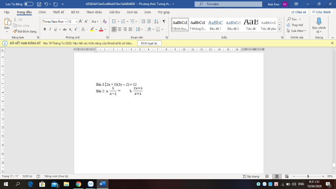Click the Tìm kiếm search field
This screenshot has width=336, height=189.
[228, 4]
